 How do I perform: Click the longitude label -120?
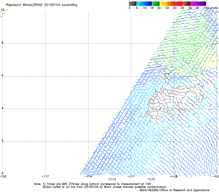tap(3, 177)
